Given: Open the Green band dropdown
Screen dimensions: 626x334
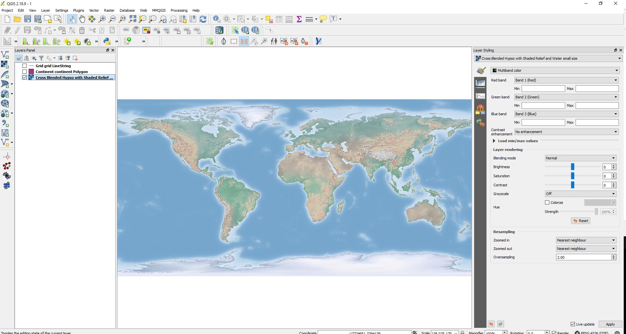Looking at the screenshot, I should [x=566, y=97].
